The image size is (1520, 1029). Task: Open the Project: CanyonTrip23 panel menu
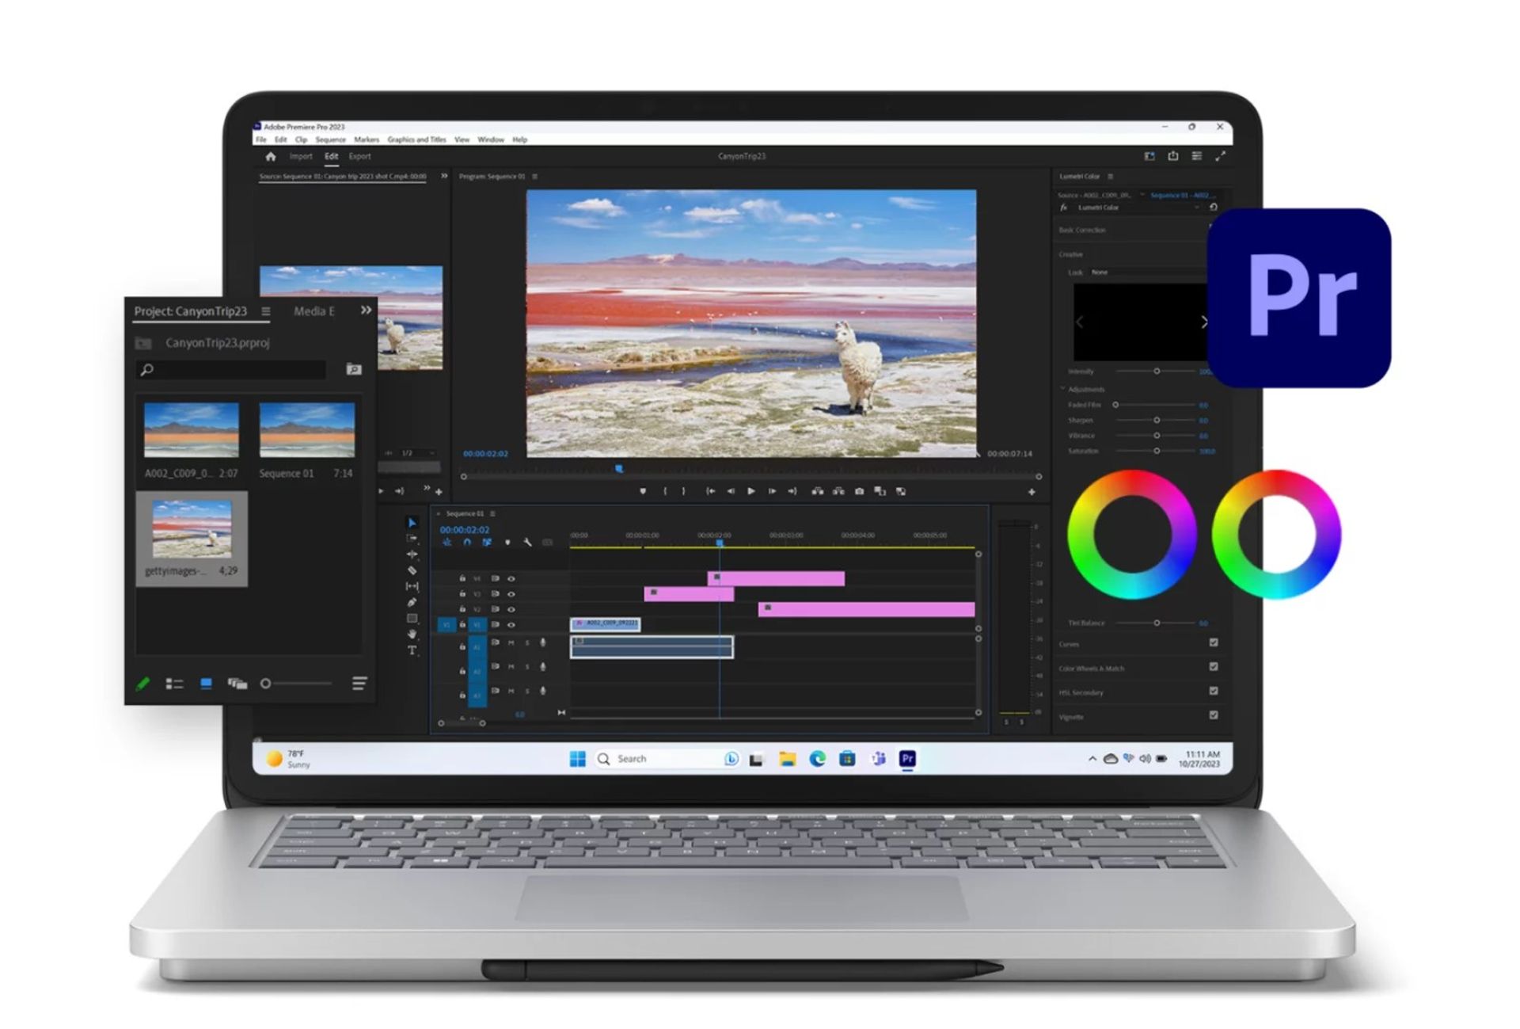click(266, 312)
